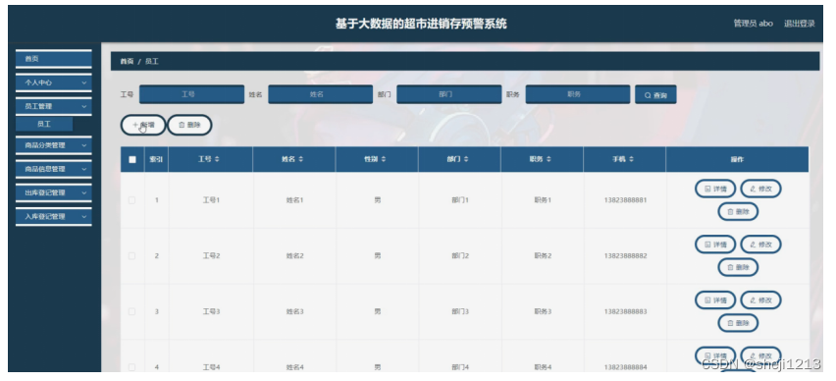Delete row 2 using its 删除 button
Viewport: 836px width, 381px height.
click(738, 267)
